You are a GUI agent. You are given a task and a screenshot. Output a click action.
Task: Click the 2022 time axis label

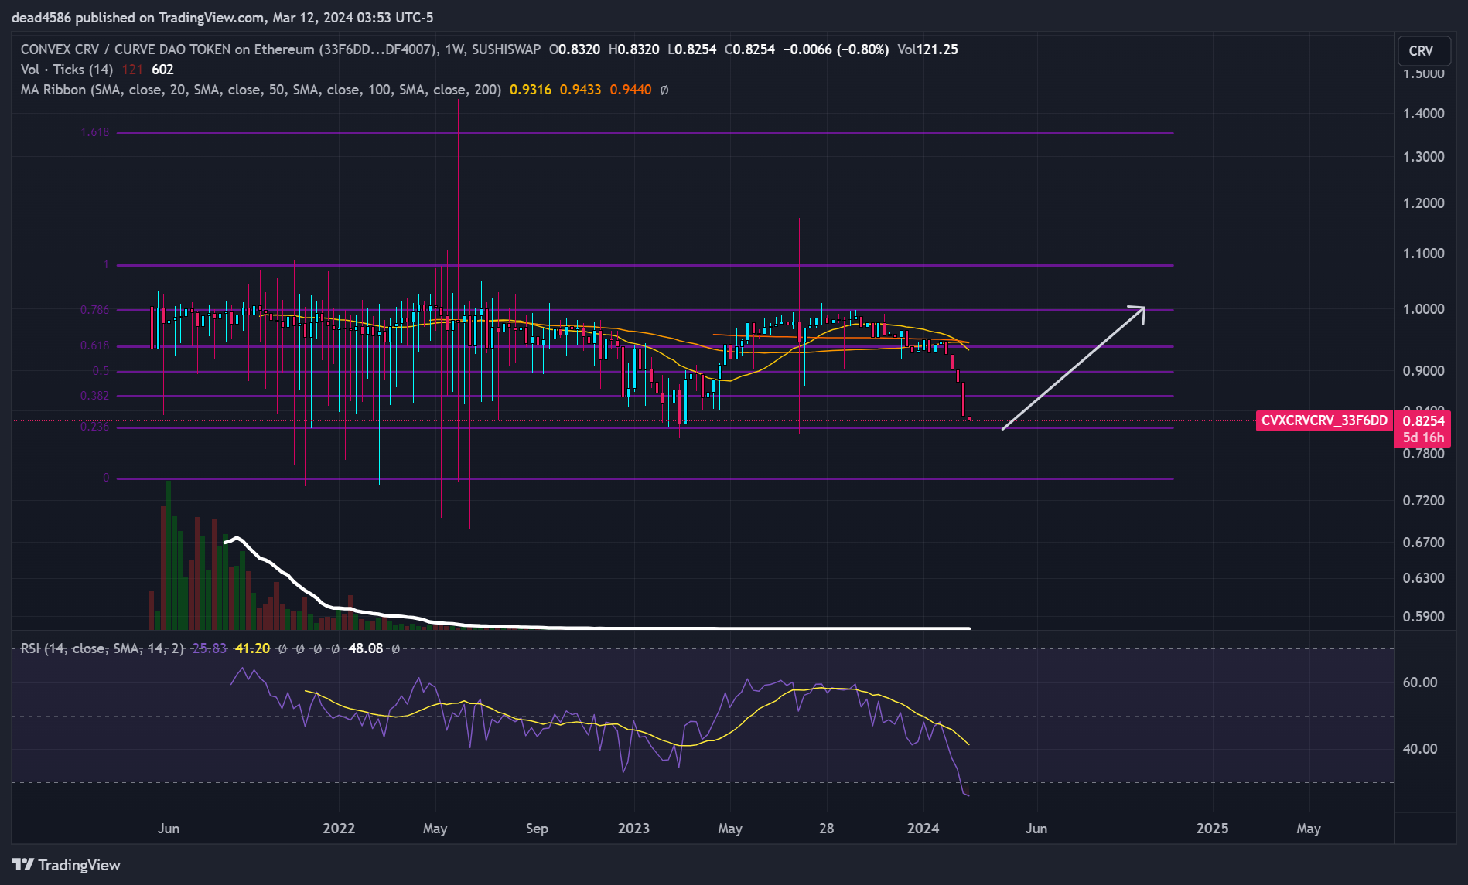pyautogui.click(x=339, y=829)
